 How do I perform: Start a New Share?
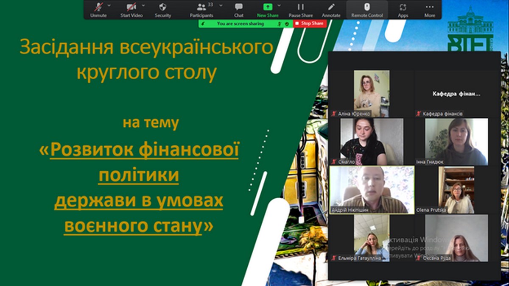(x=267, y=9)
